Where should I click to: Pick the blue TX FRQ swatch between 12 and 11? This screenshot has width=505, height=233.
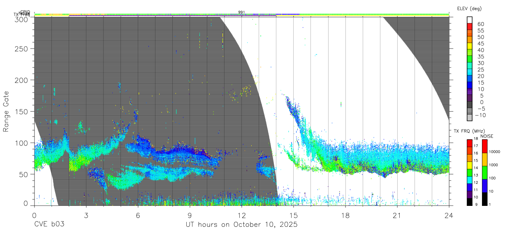(x=470, y=187)
